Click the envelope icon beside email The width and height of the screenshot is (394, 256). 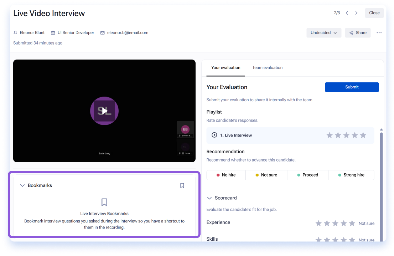click(103, 33)
